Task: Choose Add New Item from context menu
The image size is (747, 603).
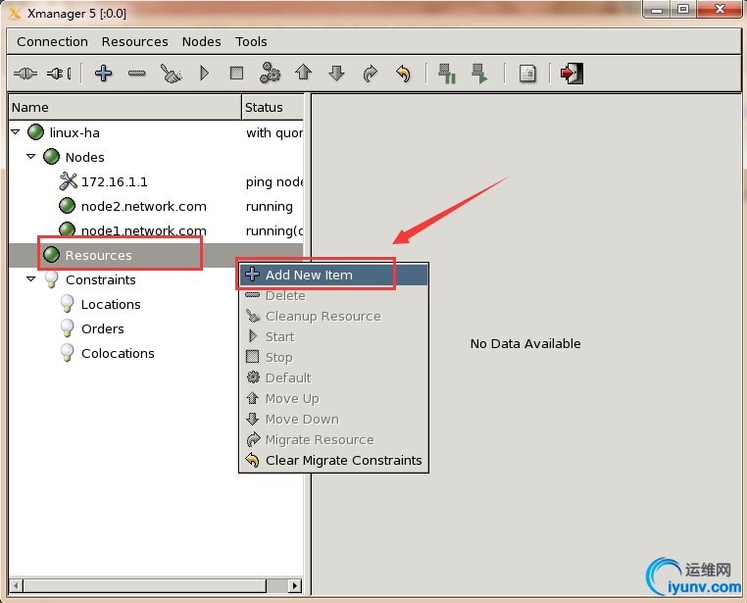Action: click(x=333, y=275)
